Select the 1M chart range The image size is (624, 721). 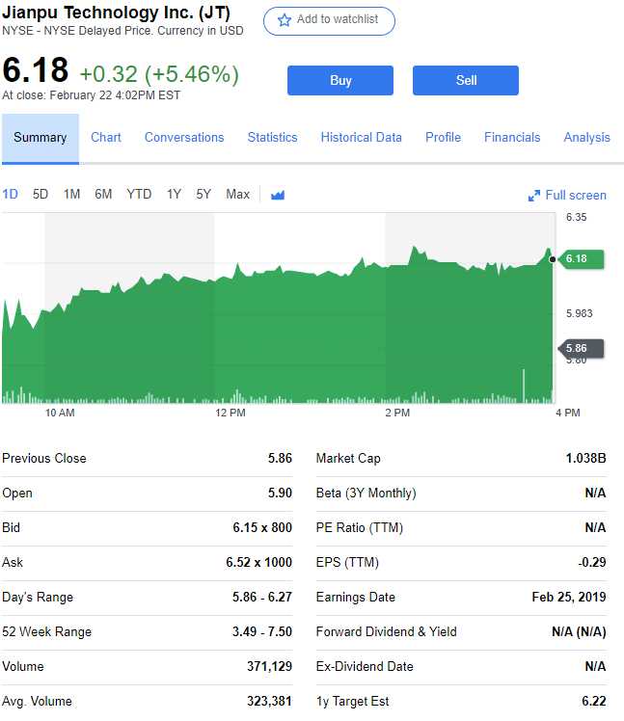click(71, 194)
